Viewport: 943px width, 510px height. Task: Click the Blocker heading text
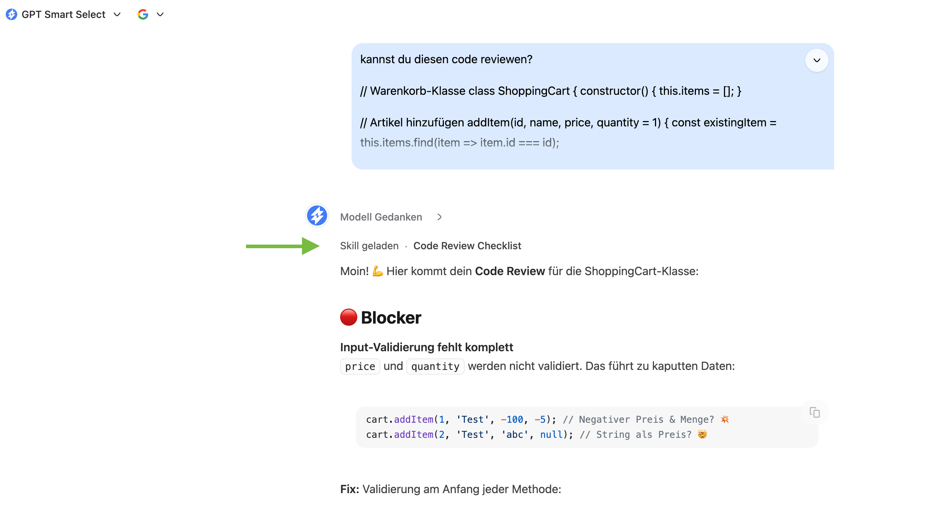[391, 317]
